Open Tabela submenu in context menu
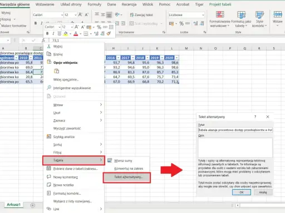285x213 pixels. coord(74,160)
